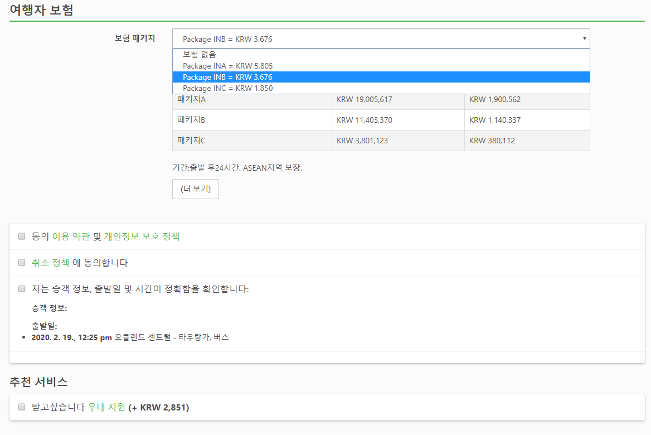This screenshot has width=651, height=435.
Task: Enable the 우대 지원 service checkbox
Action: 22,407
